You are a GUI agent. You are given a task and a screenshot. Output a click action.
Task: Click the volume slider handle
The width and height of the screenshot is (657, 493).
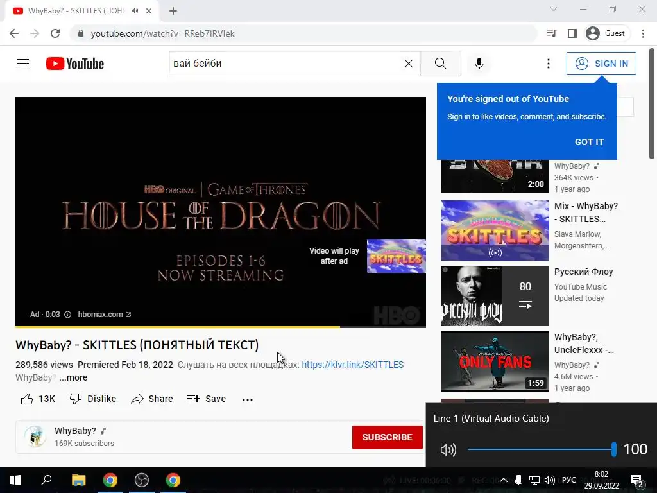pyautogui.click(x=614, y=449)
